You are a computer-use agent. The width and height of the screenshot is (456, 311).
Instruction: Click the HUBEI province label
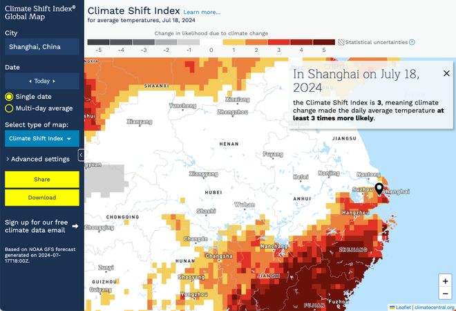point(213,192)
